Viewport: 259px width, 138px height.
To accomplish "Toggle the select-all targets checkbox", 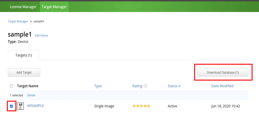I will pos(11,86).
